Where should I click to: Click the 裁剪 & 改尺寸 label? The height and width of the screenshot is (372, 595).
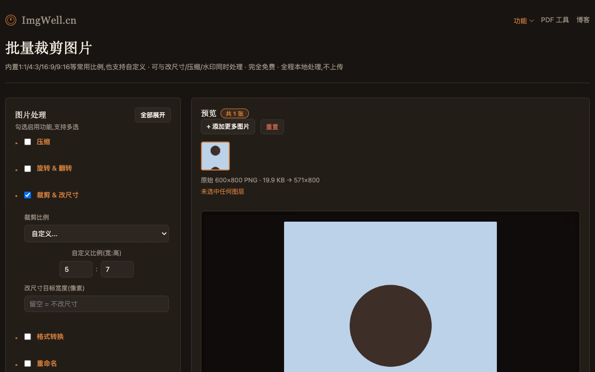pyautogui.click(x=57, y=195)
